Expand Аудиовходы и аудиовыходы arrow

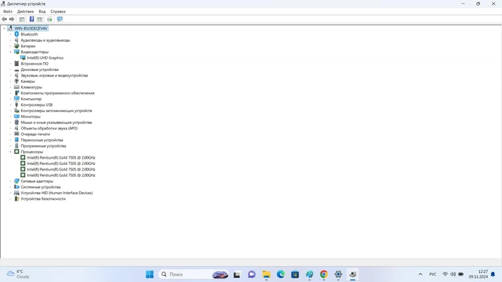click(10, 40)
